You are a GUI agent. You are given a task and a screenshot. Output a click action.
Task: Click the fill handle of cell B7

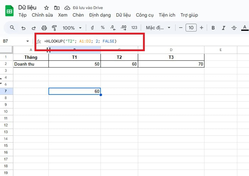click(101, 95)
